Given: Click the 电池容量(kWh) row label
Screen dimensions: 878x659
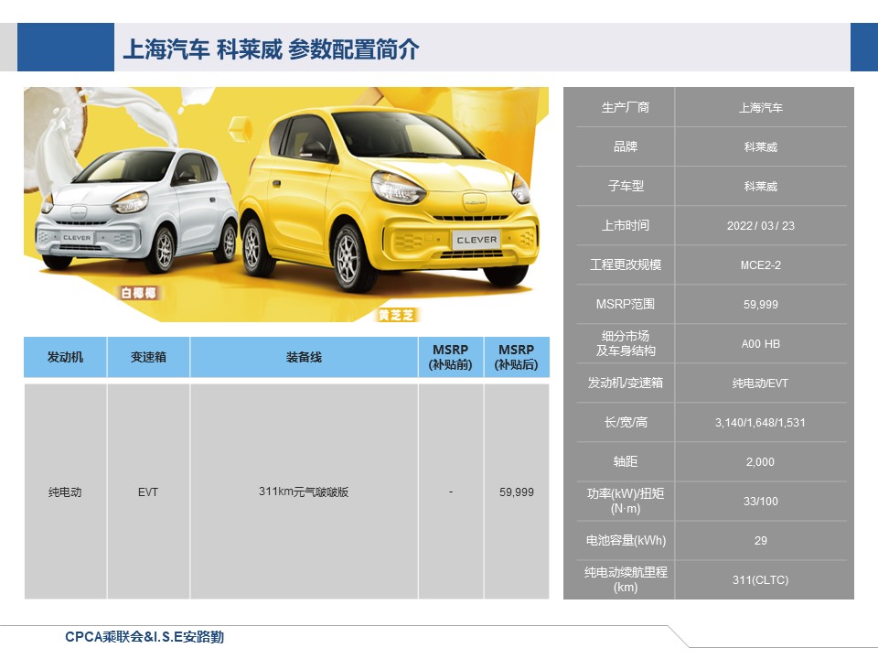Looking at the screenshot, I should (x=626, y=540).
